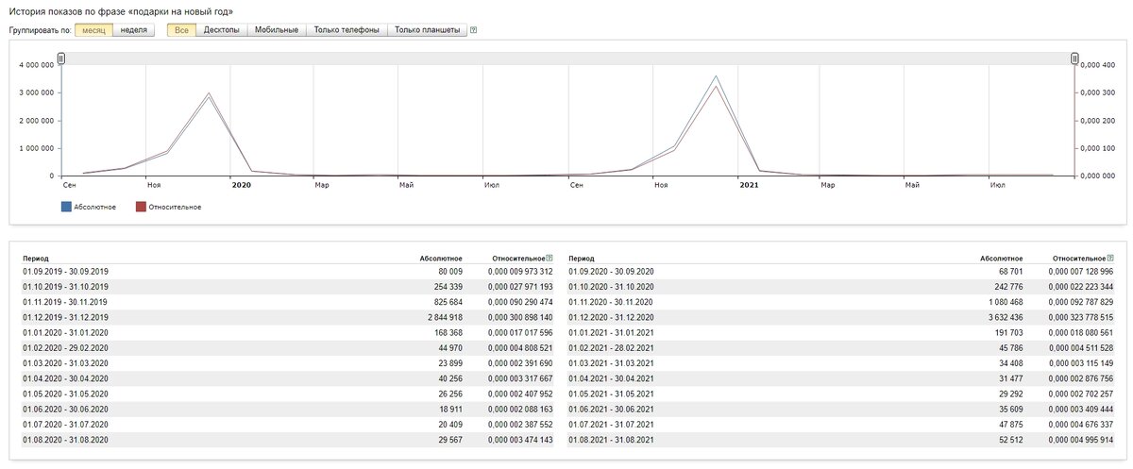The image size is (1133, 469).
Task: Select row 01.12.2019 - 31.12.2019
Action: click(288, 317)
